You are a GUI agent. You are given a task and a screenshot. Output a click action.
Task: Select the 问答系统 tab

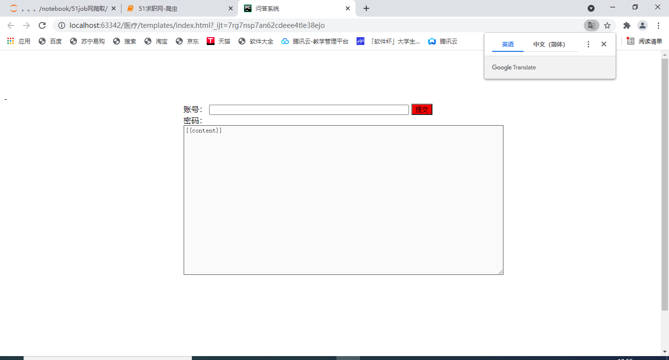click(x=296, y=8)
